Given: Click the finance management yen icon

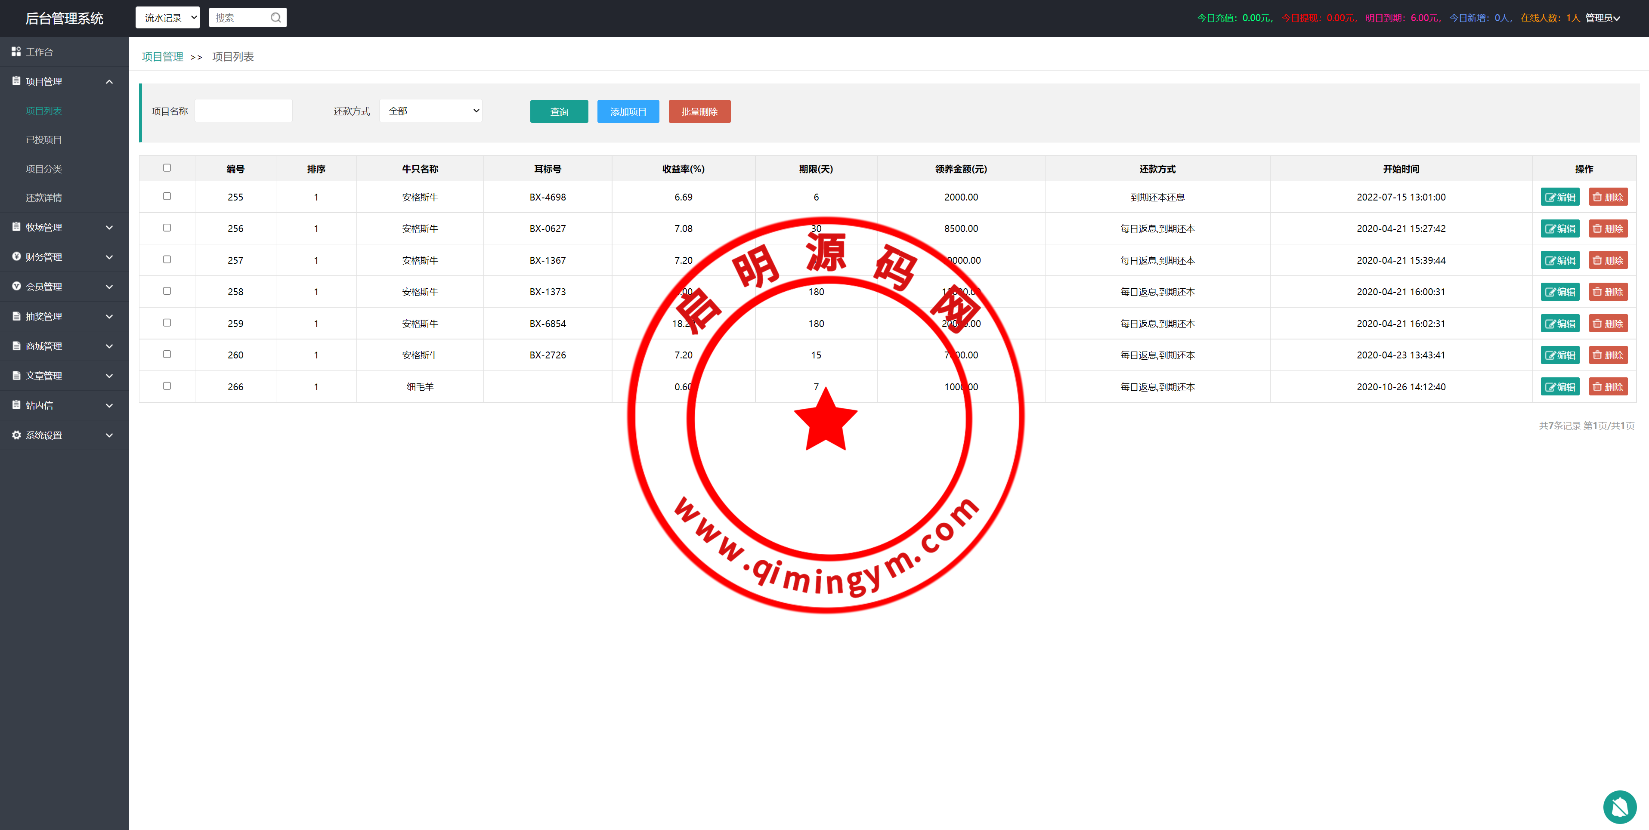Looking at the screenshot, I should point(16,256).
